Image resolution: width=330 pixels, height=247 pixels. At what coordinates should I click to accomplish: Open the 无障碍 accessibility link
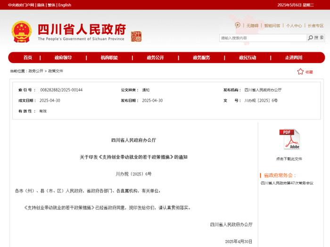(x=252, y=25)
